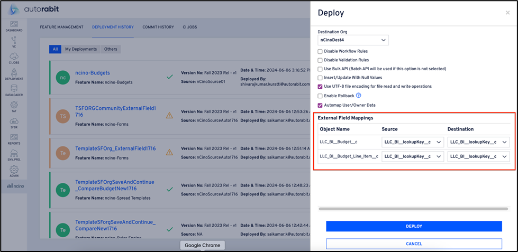The width and height of the screenshot is (518, 252).
Task: Toggle the Use Bulk API checkbox
Action: point(320,69)
